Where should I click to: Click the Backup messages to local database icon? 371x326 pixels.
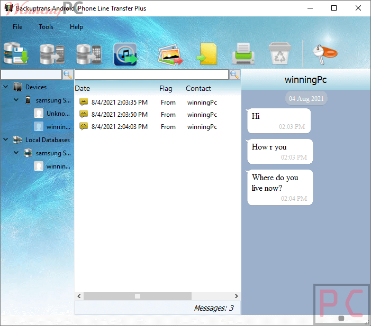[16, 53]
